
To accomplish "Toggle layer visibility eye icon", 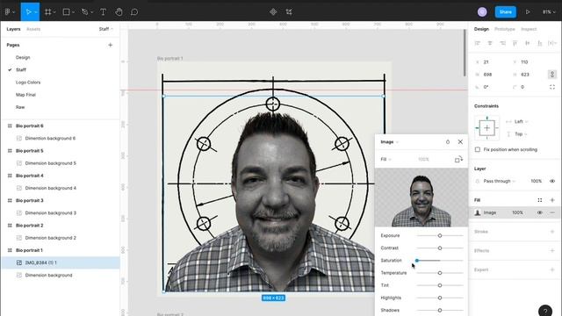I will point(552,181).
